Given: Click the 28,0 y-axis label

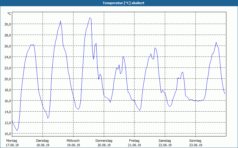Looking at the screenshot, I should (8, 35).
